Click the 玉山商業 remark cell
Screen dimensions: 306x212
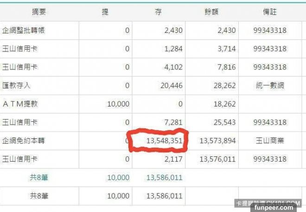270,141
